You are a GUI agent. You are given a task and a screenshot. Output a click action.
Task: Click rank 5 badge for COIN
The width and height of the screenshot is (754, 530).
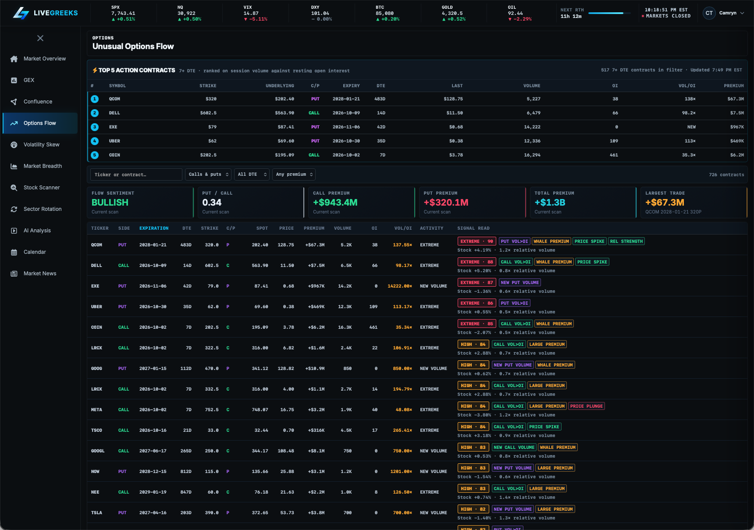point(95,155)
